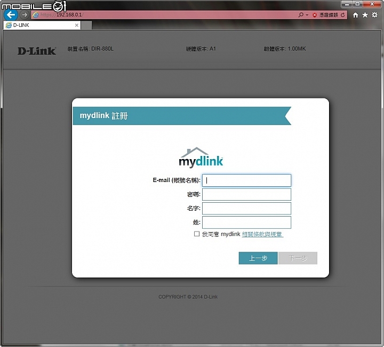Click the browser forward arrow button
Screen dimensions: 384x347
pyautogui.click(x=24, y=15)
